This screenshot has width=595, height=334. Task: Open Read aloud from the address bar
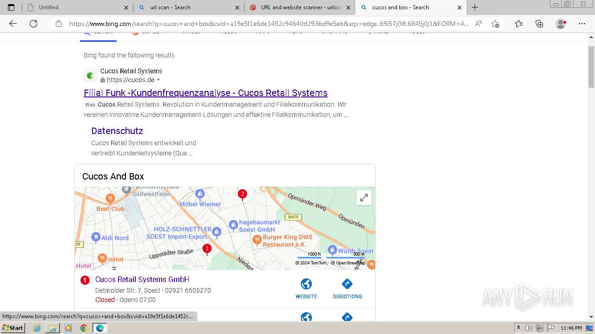tap(478, 24)
